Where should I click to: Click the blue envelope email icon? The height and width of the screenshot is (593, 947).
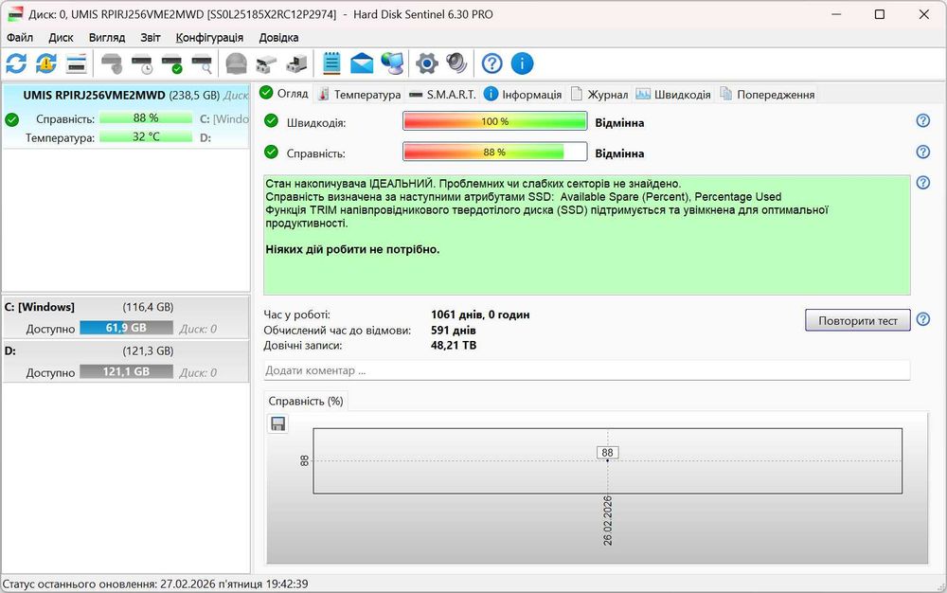362,63
